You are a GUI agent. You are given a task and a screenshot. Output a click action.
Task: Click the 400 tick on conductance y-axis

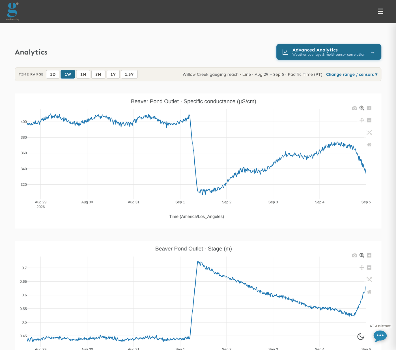click(x=24, y=122)
